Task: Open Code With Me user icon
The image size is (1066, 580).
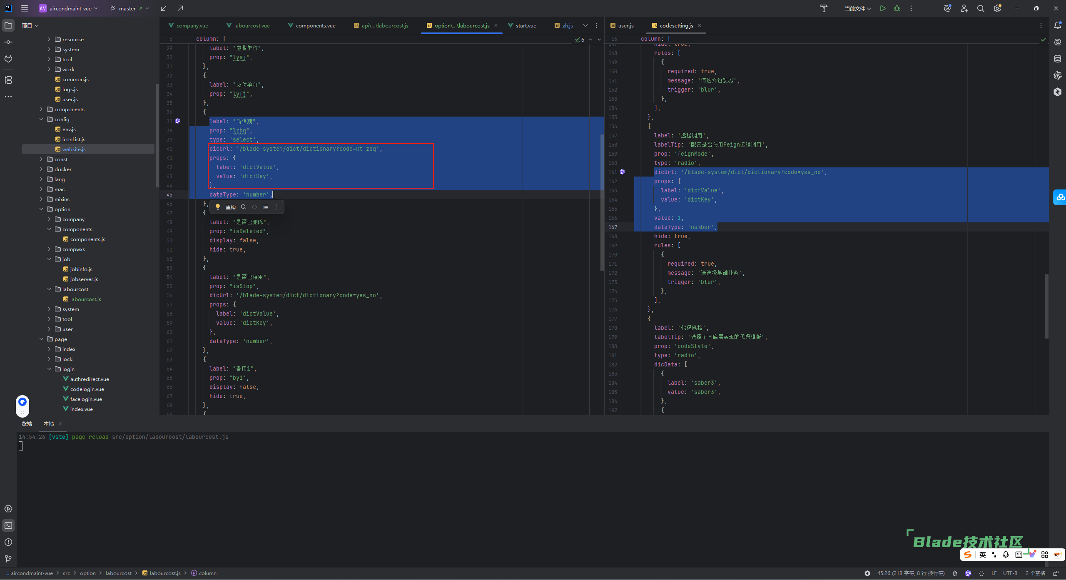Action: pos(964,8)
